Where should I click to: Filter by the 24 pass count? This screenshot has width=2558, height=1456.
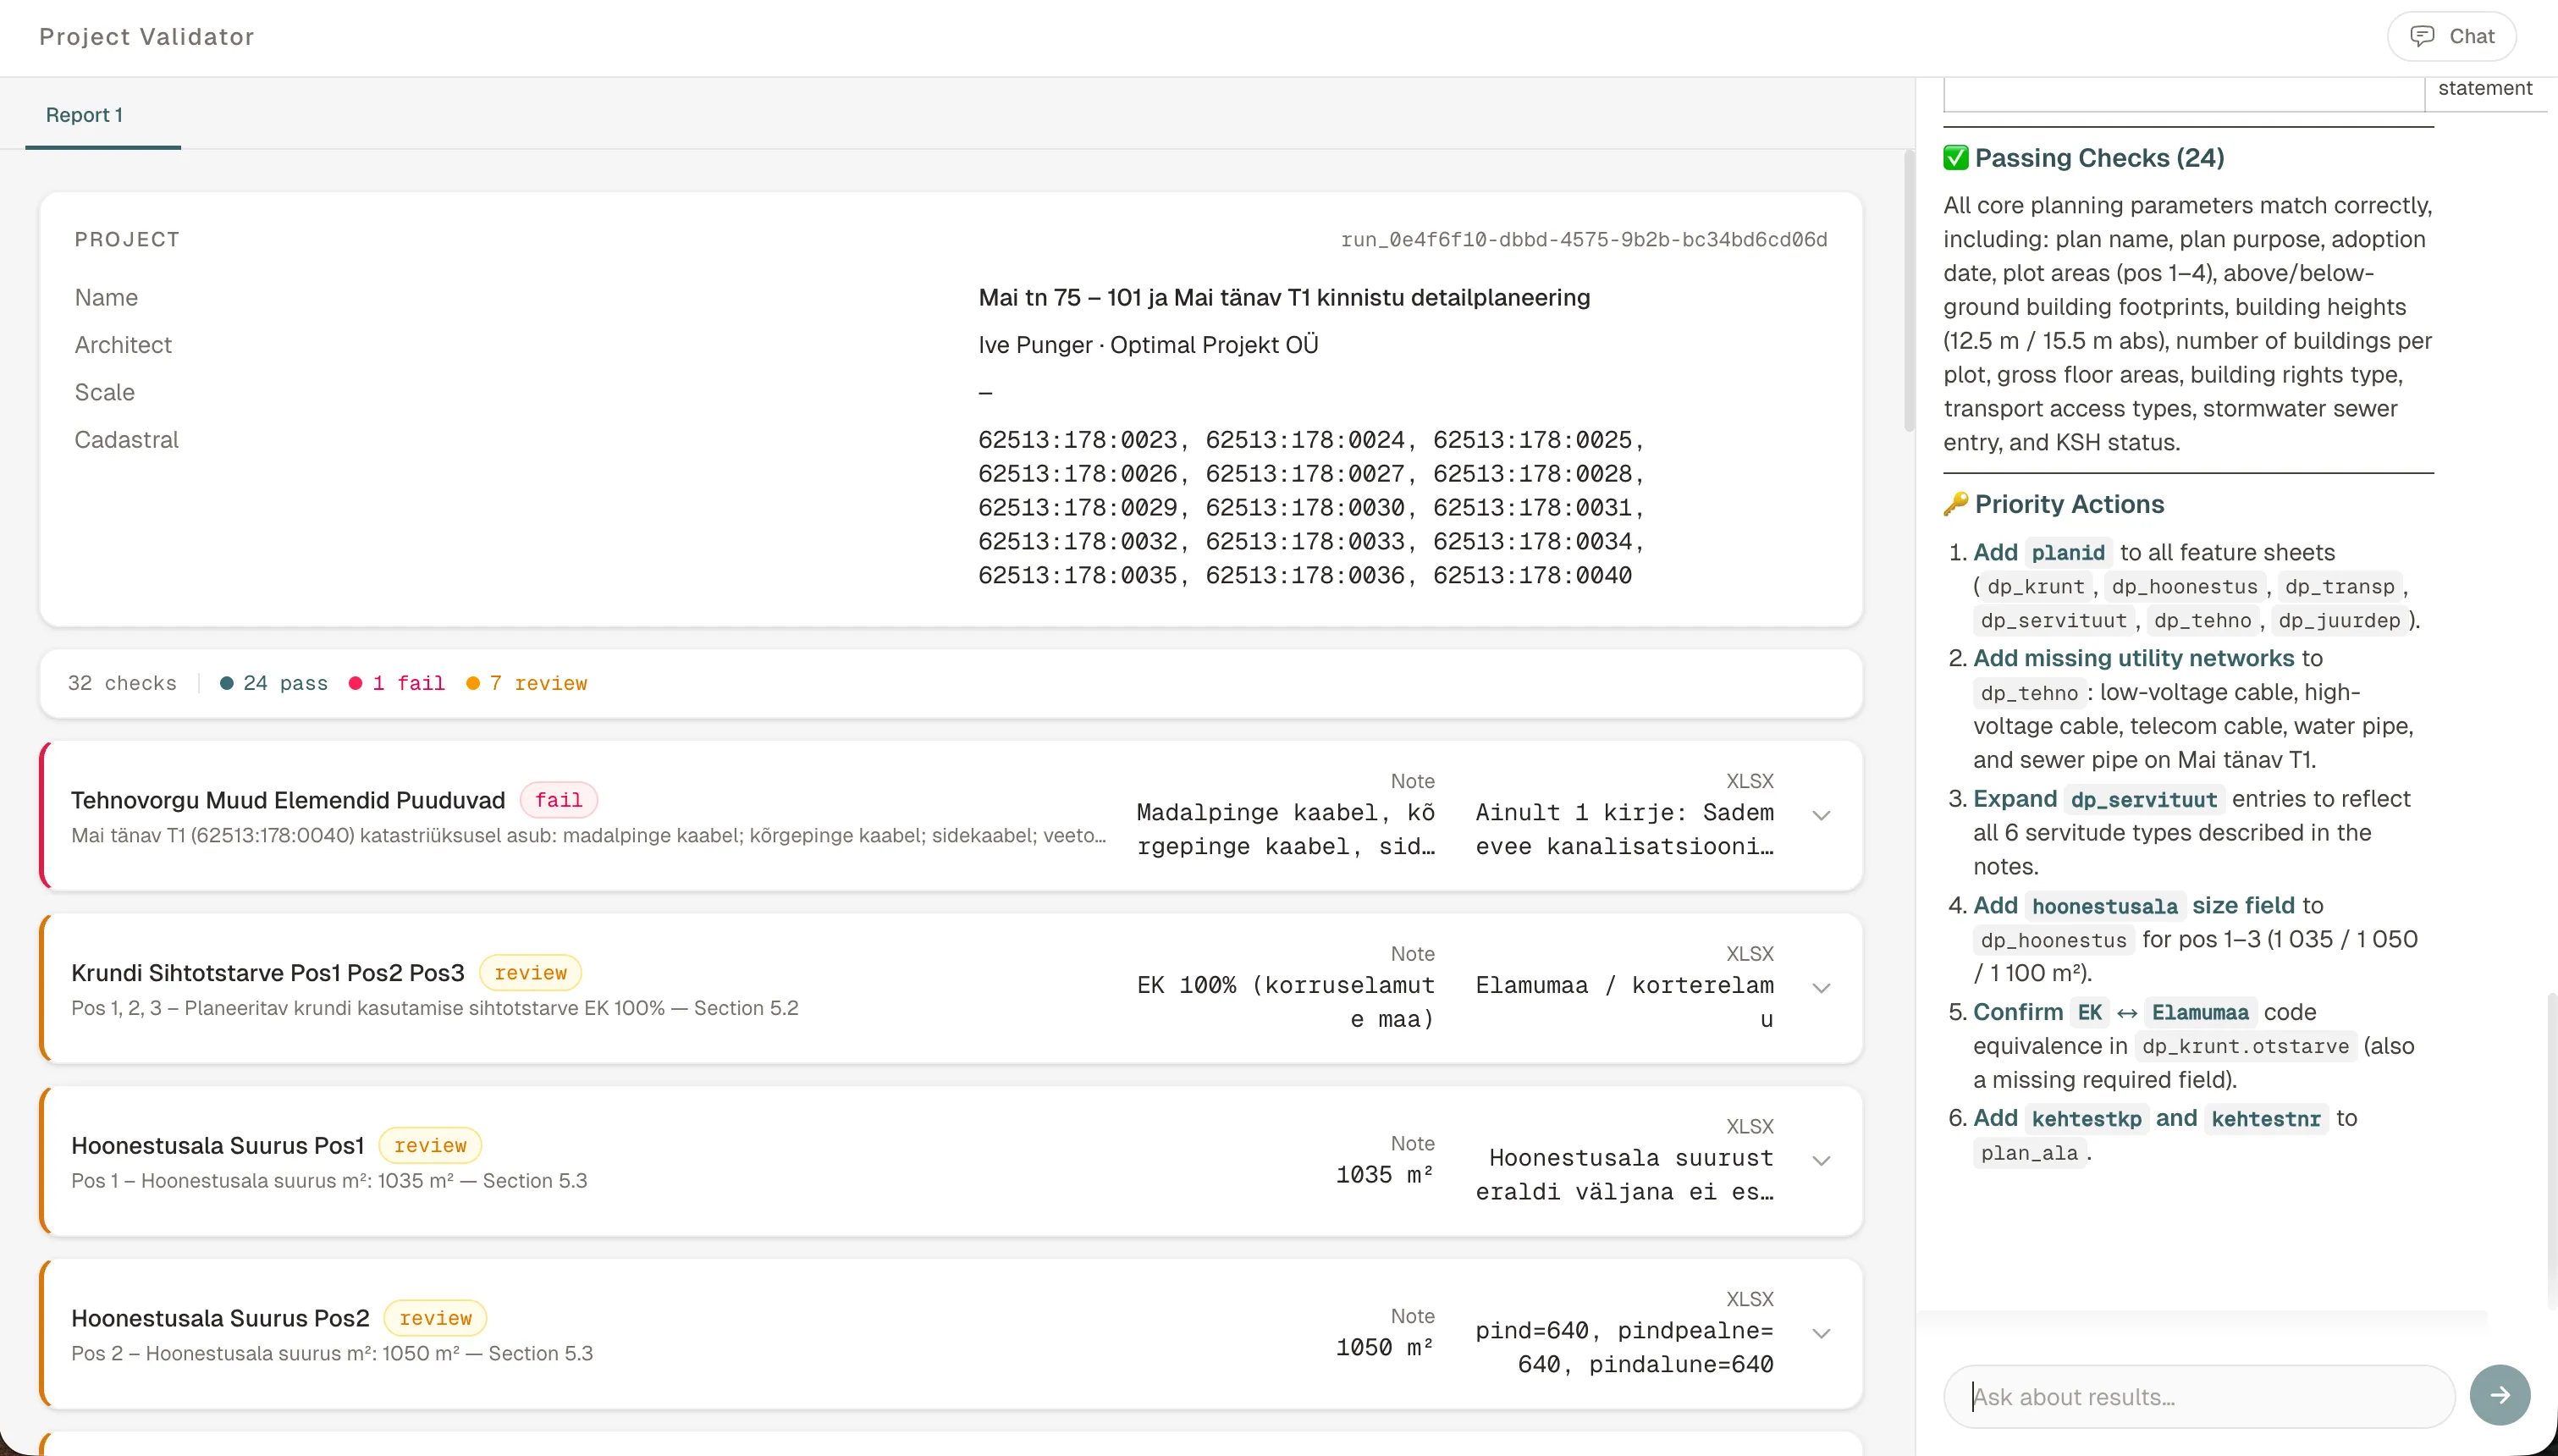[x=274, y=683]
